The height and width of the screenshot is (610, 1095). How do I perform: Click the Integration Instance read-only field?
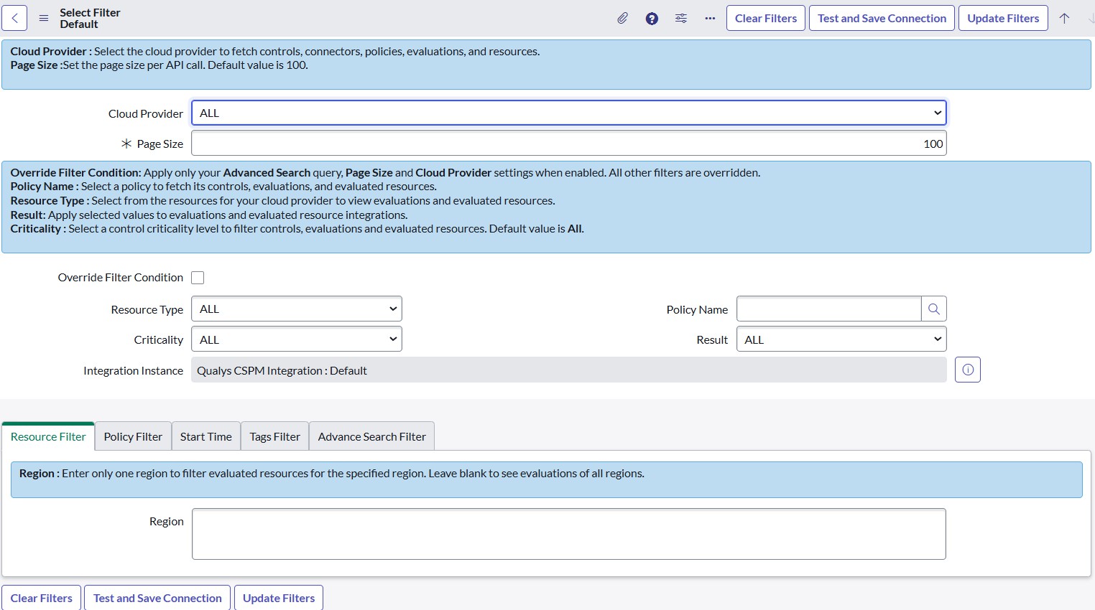point(569,370)
